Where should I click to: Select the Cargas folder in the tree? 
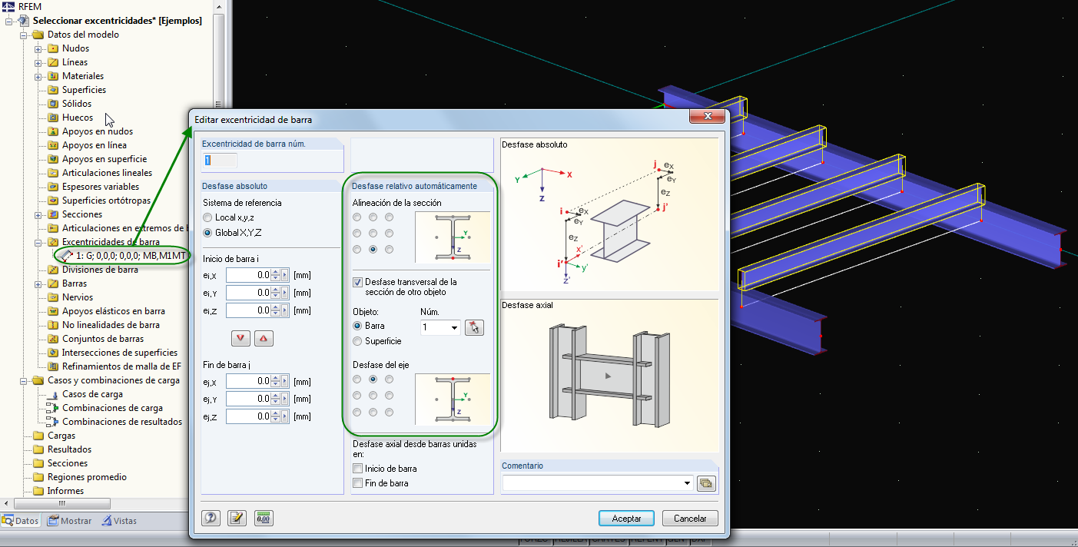61,436
